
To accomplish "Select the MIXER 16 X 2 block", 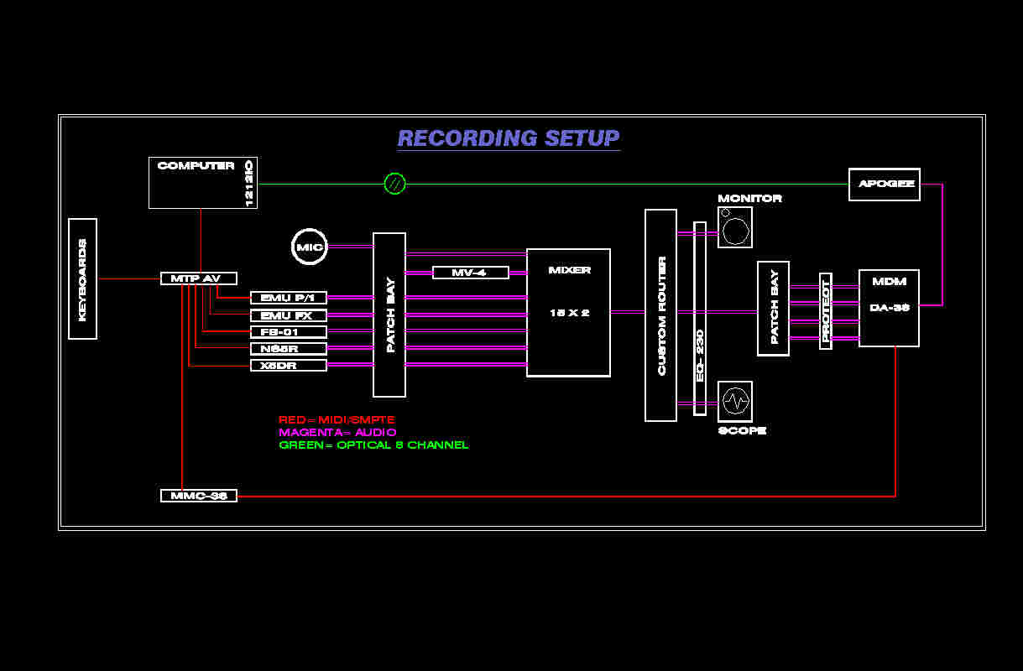I will (x=568, y=312).
